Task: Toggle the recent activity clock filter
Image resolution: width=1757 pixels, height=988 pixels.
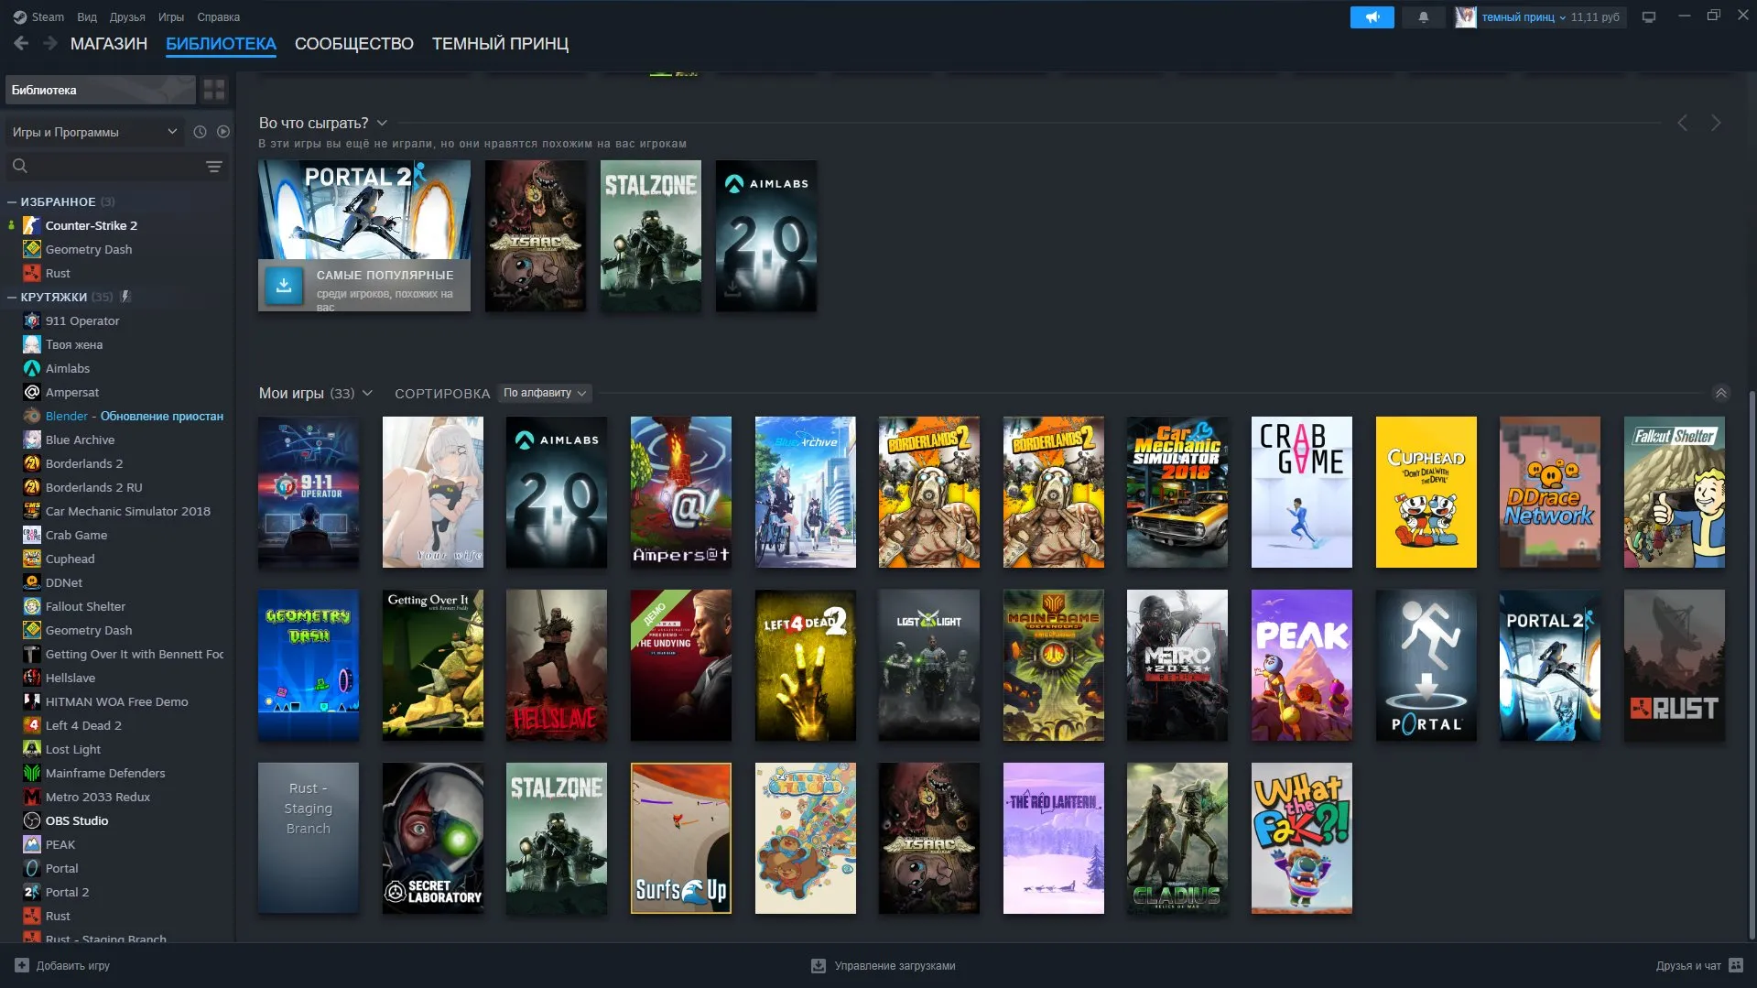Action: [200, 132]
